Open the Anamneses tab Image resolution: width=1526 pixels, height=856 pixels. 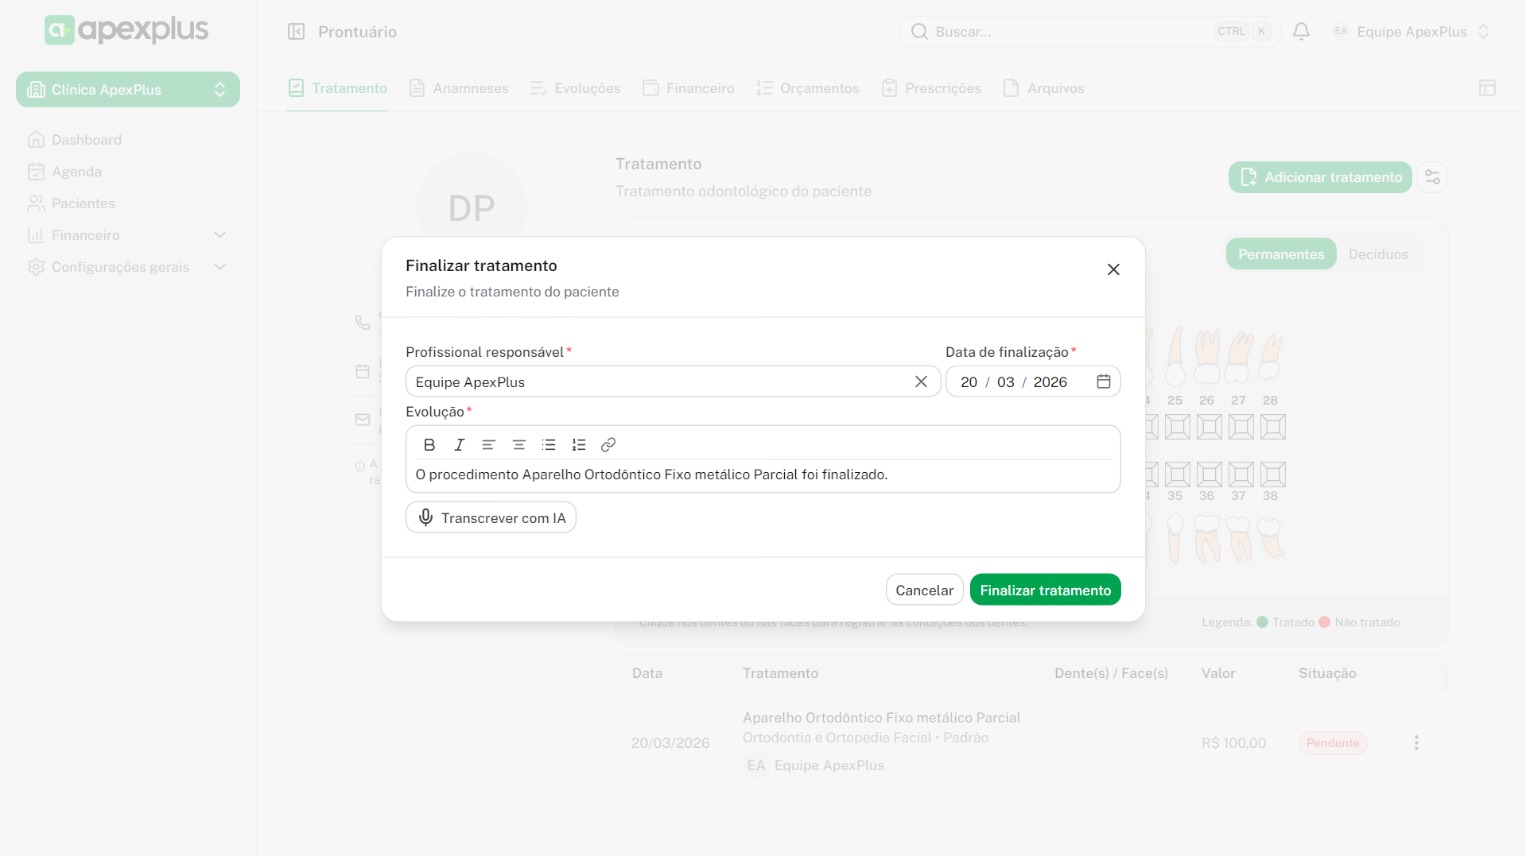pos(459,88)
